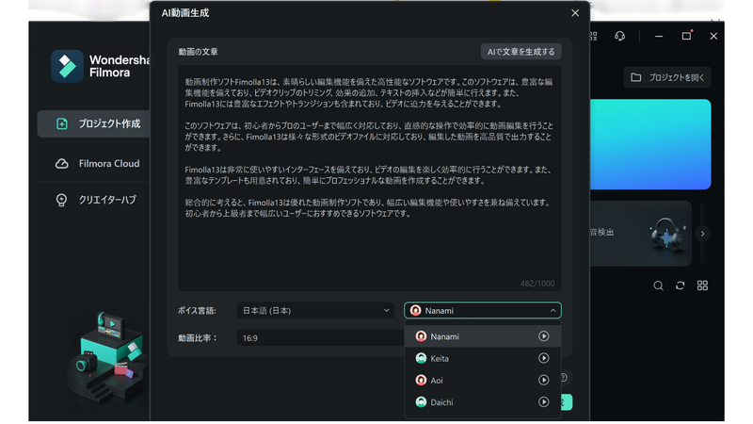Screen dimensions: 753x424
Task: Open the 動画比率 16:9 dropdown
Action: pyautogui.click(x=320, y=338)
